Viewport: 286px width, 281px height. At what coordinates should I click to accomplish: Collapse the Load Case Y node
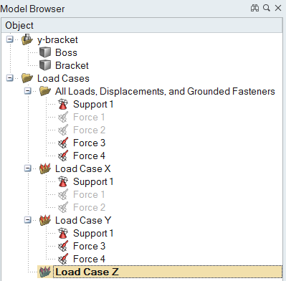pyautogui.click(x=28, y=220)
